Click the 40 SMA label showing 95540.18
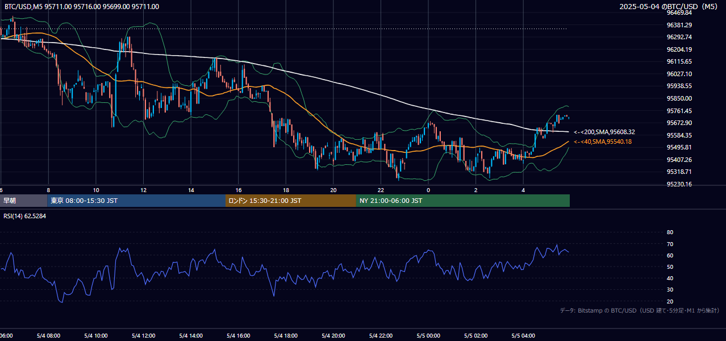Screen dimensions: 726x341 pos(603,142)
